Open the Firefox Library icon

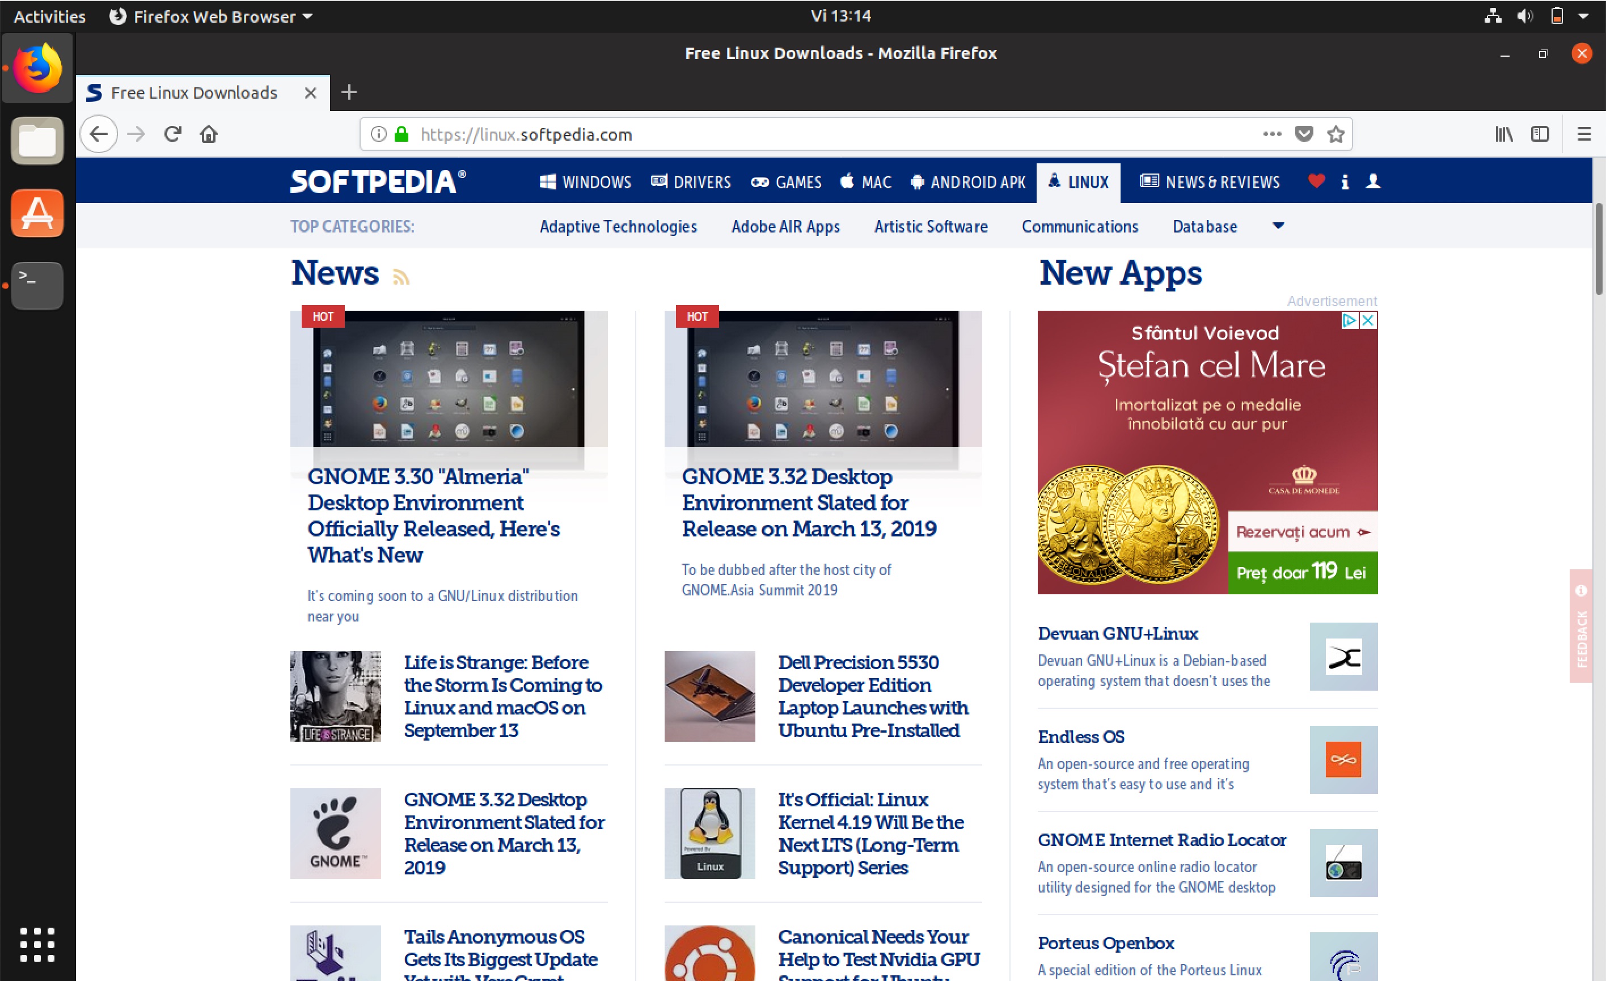point(1504,134)
